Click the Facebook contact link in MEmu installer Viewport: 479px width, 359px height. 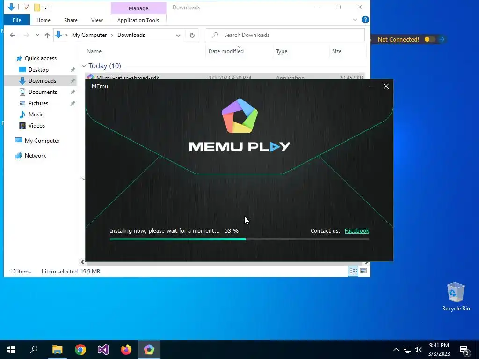click(356, 231)
